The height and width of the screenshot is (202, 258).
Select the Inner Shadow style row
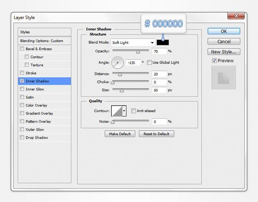click(44, 81)
